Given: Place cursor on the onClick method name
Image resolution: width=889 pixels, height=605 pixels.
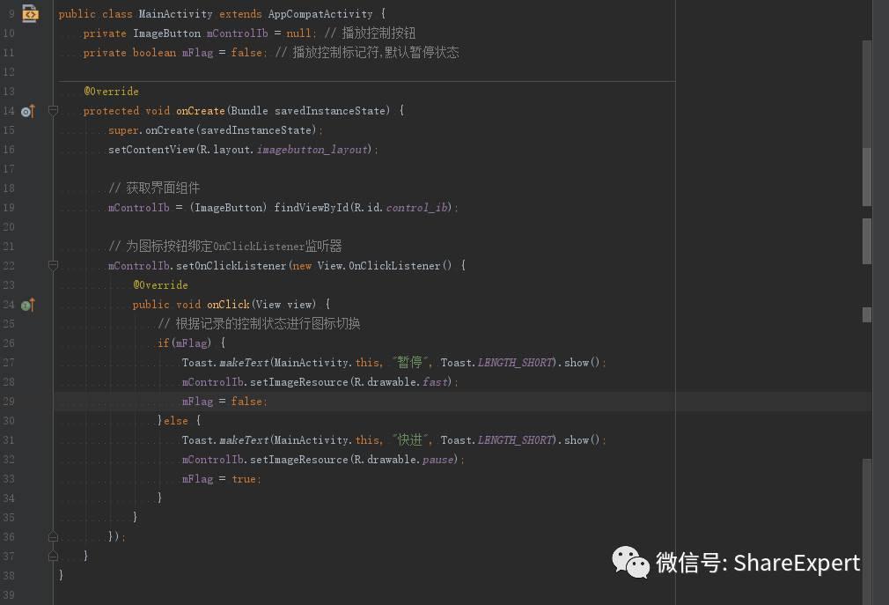Looking at the screenshot, I should (x=227, y=304).
